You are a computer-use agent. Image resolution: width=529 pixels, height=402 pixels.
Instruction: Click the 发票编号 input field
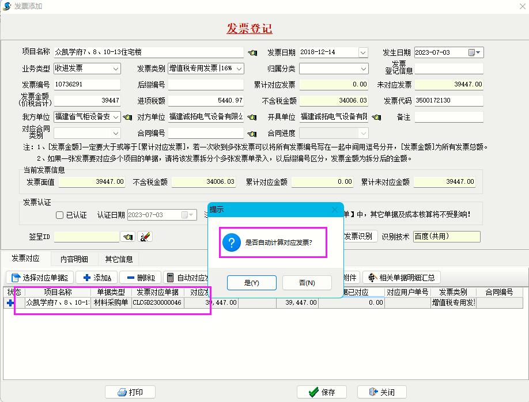(x=87, y=85)
